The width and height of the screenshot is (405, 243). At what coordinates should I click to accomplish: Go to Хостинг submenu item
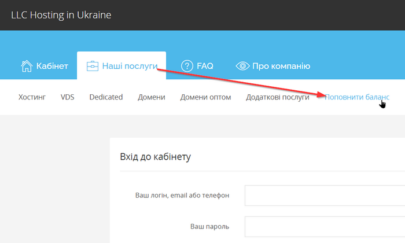[32, 97]
